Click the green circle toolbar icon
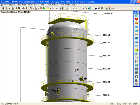 coord(44,8)
